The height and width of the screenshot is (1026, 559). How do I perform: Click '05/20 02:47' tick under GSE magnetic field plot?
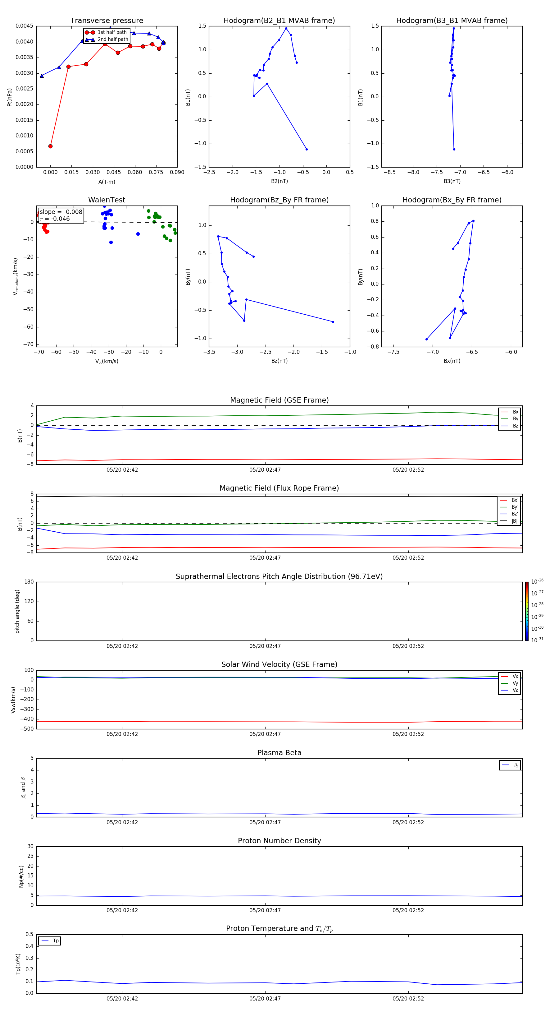point(265,470)
